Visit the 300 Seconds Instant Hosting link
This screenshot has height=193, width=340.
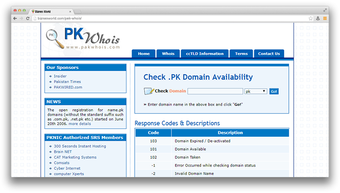coord(80,146)
